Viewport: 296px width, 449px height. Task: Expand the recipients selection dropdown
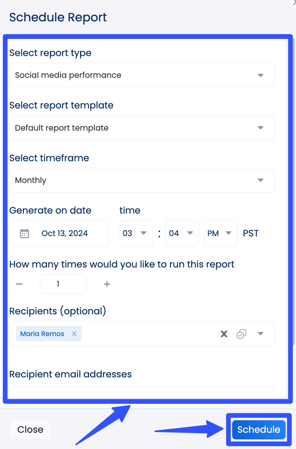tap(261, 334)
